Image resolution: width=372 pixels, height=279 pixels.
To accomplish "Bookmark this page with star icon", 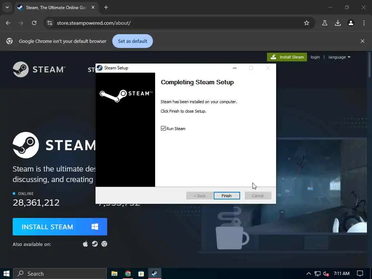I will point(307,23).
